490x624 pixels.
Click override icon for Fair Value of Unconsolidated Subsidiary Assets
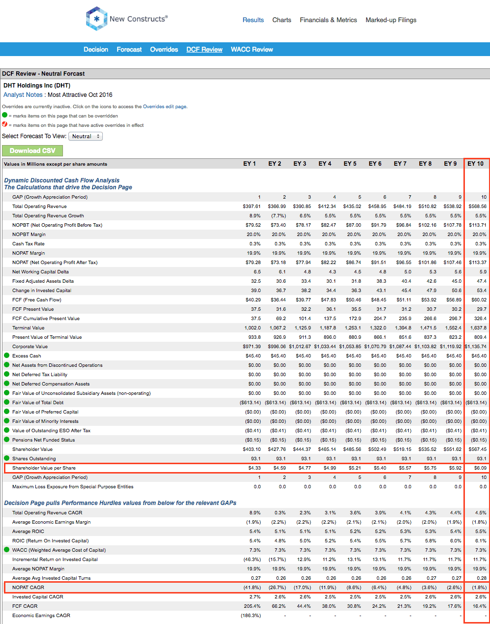7,393
